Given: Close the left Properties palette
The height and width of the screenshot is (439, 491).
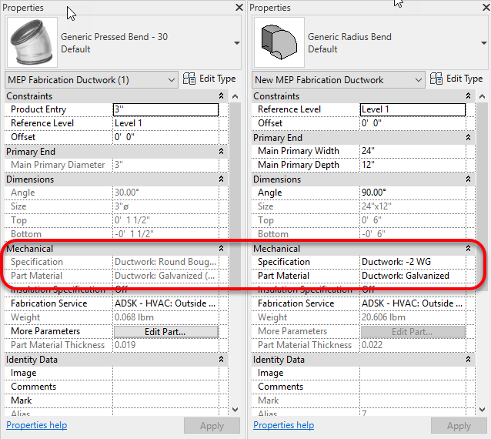Looking at the screenshot, I should coord(238,8).
